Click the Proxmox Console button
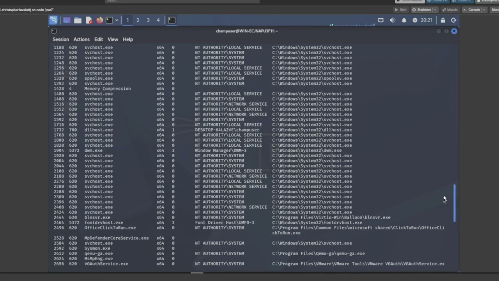This screenshot has width=499, height=281. tap(471, 10)
